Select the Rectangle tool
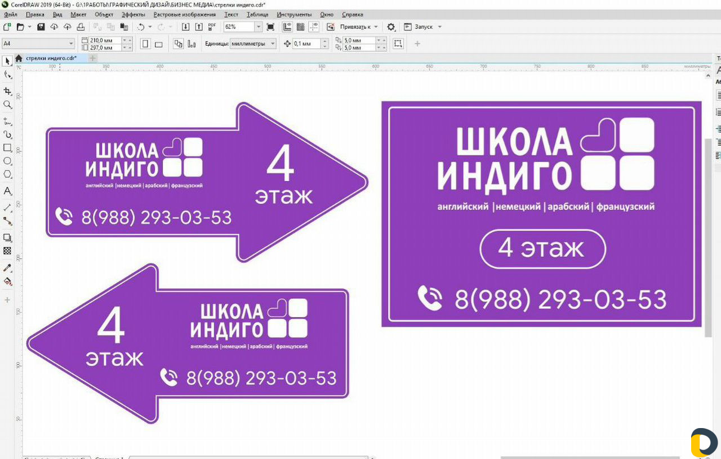Image resolution: width=721 pixels, height=459 pixels. 8,148
